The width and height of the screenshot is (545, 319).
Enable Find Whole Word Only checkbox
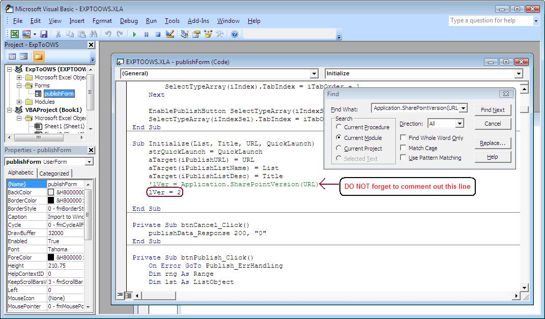[x=403, y=137]
